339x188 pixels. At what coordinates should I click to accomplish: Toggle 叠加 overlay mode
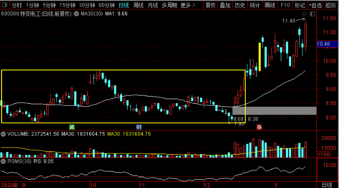(225, 5)
